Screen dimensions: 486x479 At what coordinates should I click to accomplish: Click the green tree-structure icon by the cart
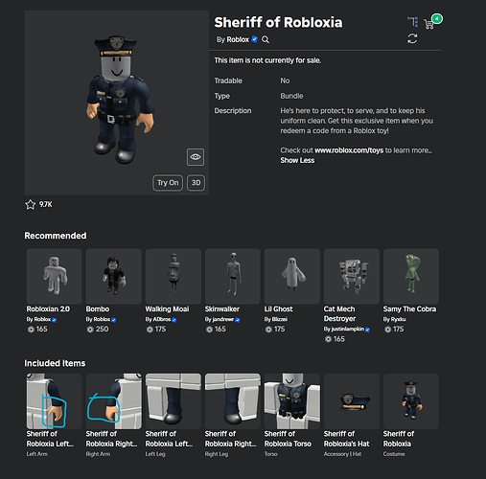click(x=412, y=22)
